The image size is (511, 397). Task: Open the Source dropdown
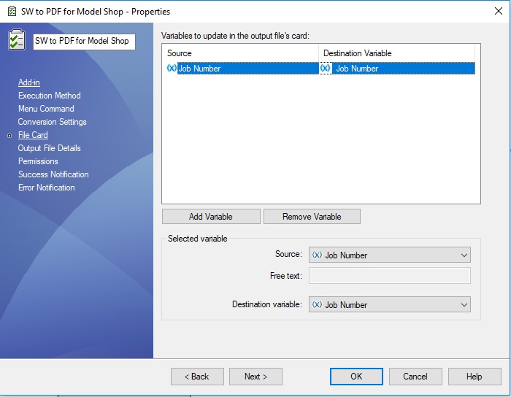point(390,255)
